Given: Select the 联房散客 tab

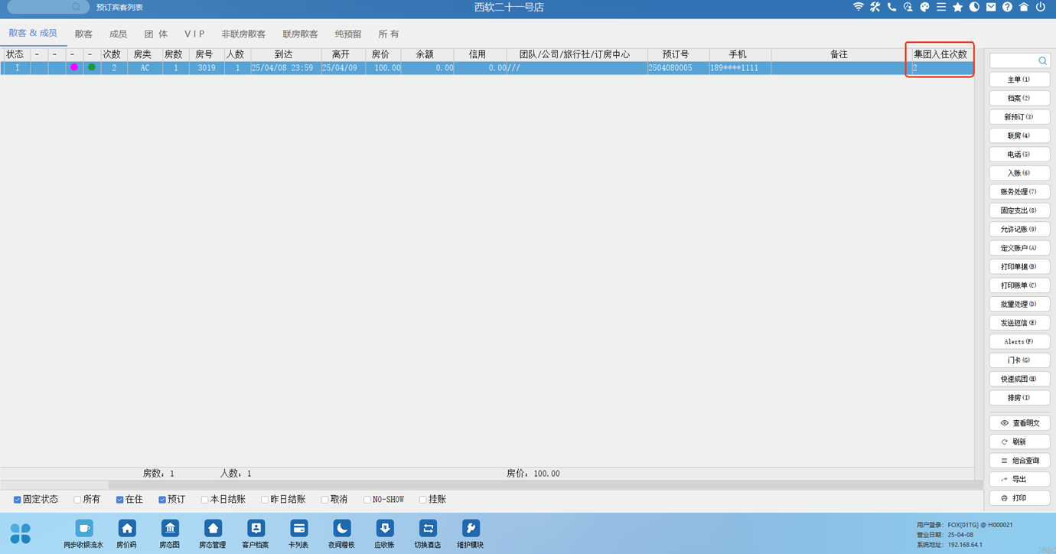Looking at the screenshot, I should pyautogui.click(x=300, y=34).
